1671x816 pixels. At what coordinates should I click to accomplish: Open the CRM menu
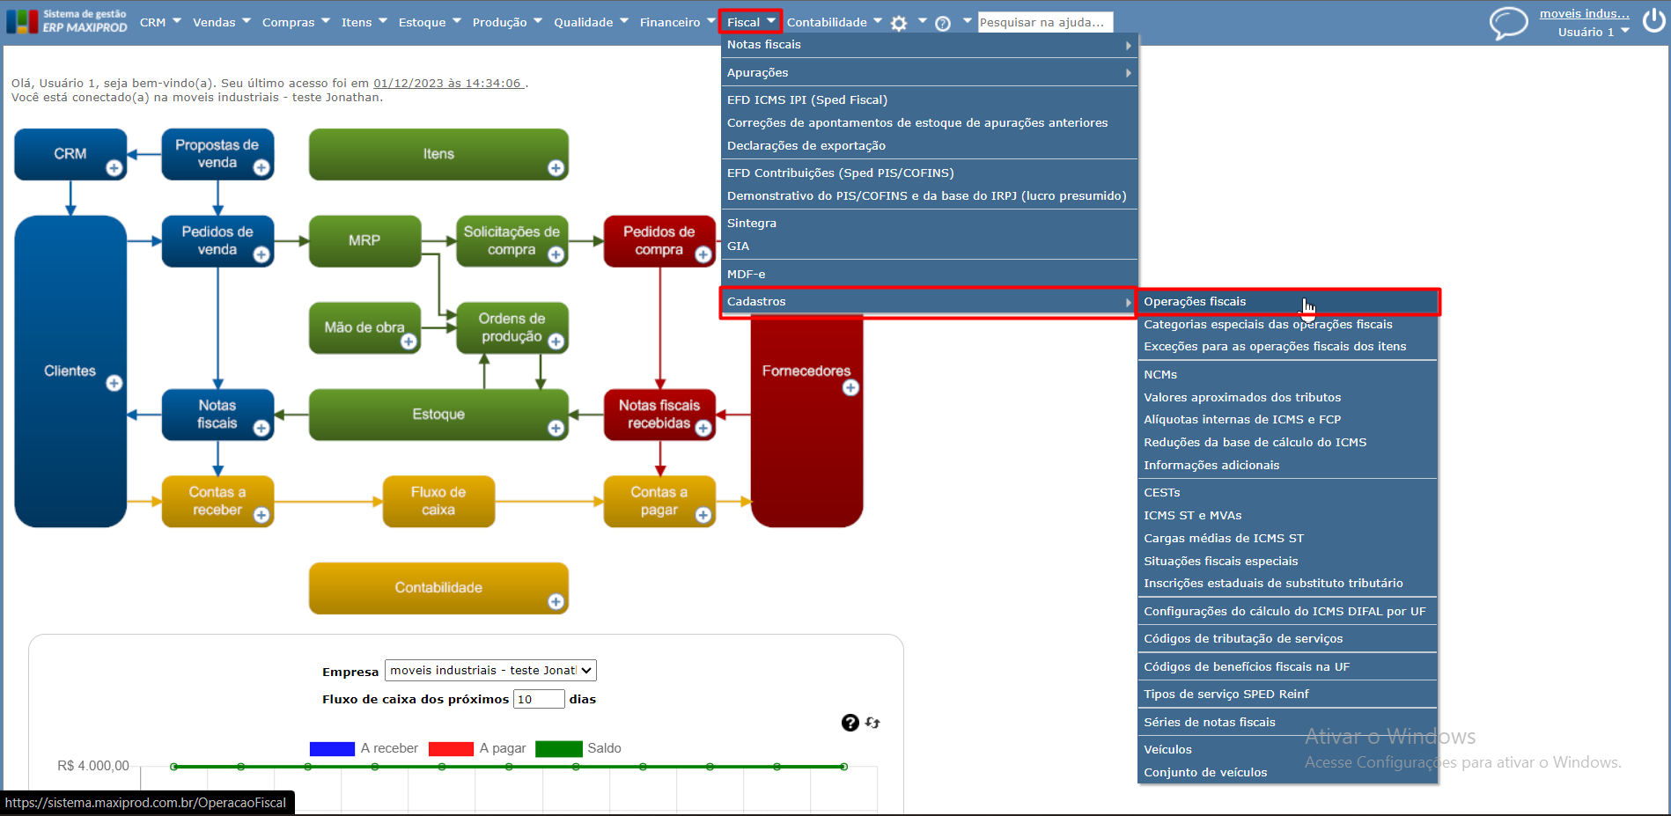[160, 22]
